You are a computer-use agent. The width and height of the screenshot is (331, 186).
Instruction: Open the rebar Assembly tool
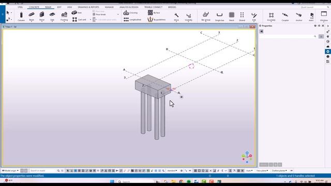[271, 17]
